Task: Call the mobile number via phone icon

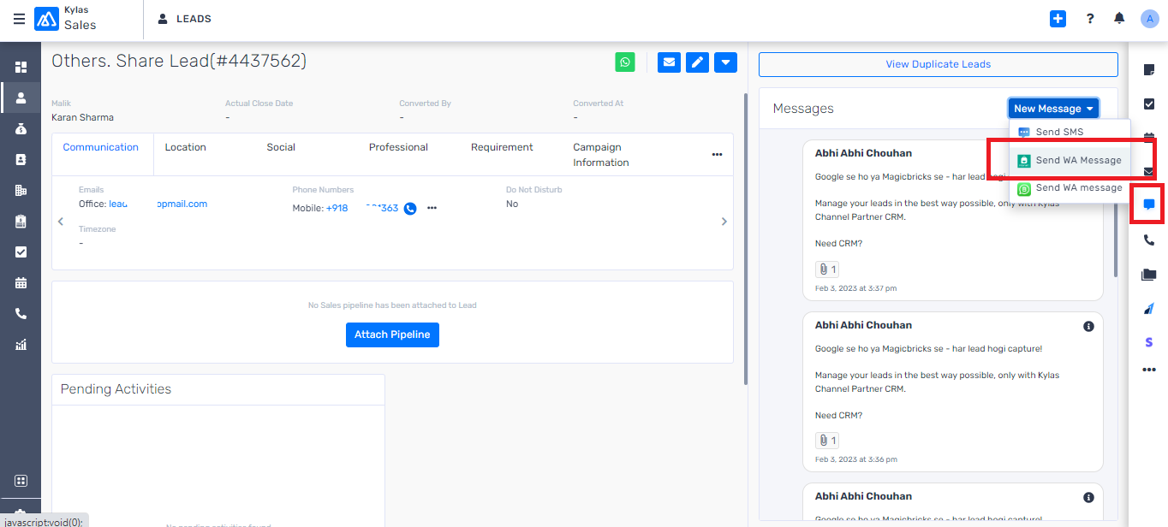Action: [409, 207]
